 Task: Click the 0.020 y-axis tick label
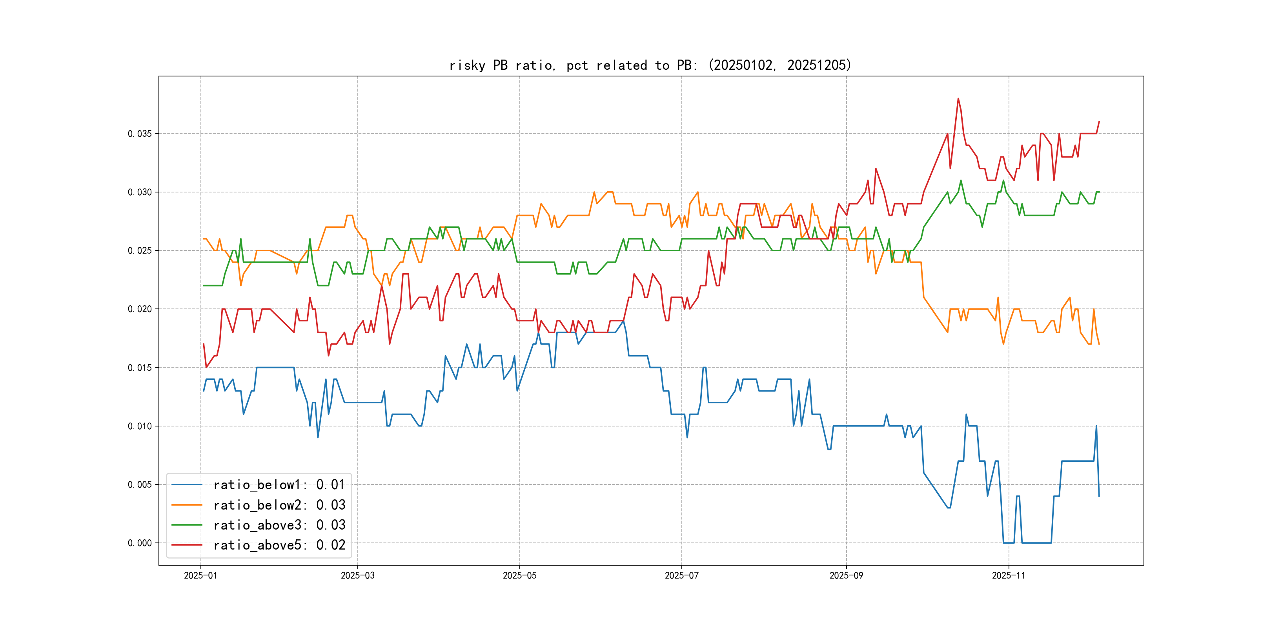[140, 309]
